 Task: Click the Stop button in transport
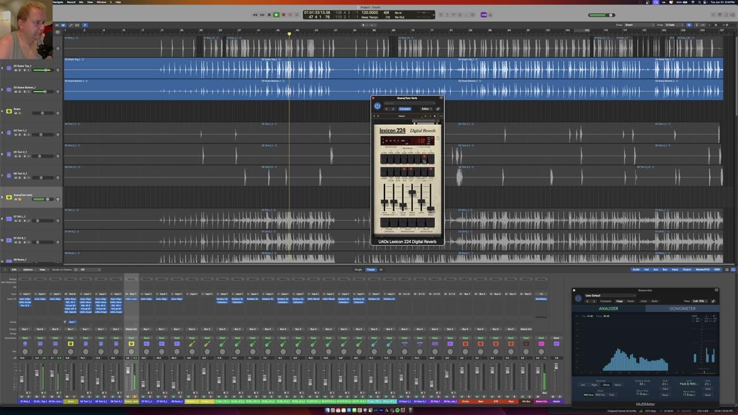coord(269,14)
